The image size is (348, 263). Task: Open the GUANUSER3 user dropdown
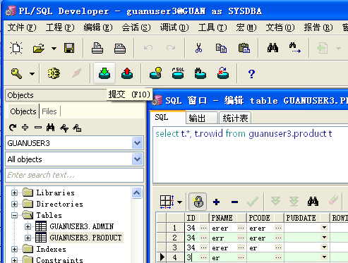[138, 143]
